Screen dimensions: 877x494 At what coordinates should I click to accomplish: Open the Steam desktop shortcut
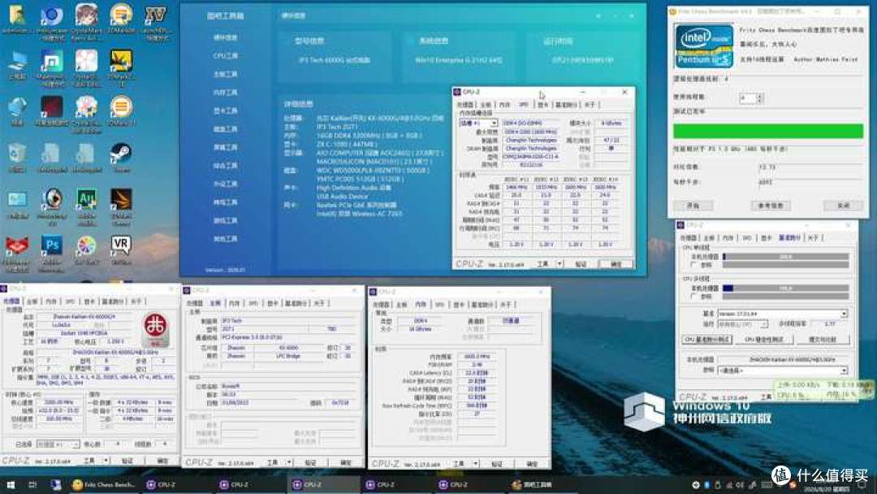(121, 154)
